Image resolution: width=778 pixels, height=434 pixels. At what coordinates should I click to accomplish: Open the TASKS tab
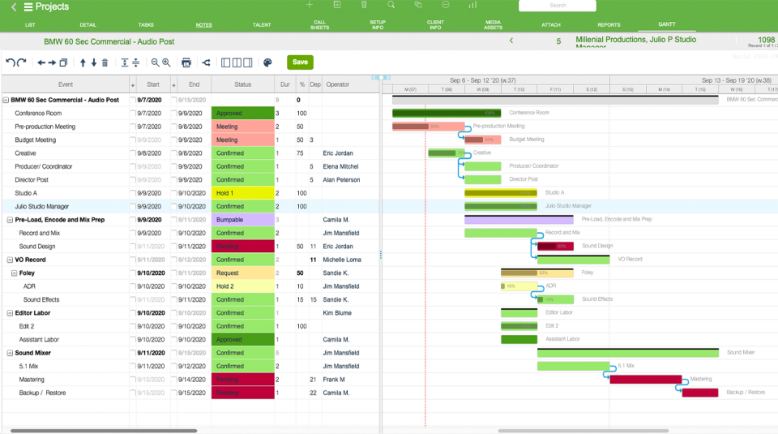[x=146, y=25]
